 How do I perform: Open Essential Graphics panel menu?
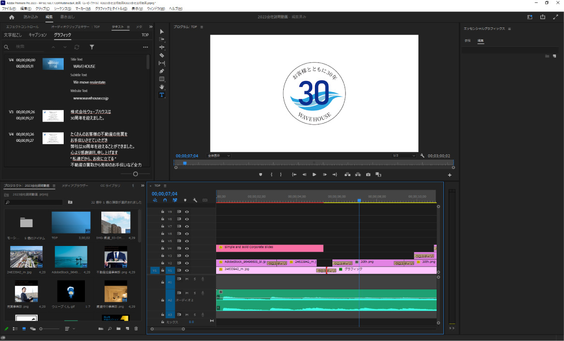pyautogui.click(x=509, y=29)
